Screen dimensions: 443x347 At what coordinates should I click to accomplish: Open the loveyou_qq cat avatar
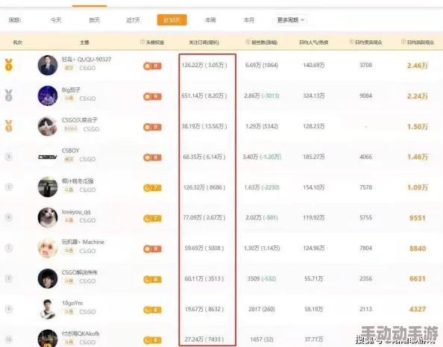pos(48,217)
